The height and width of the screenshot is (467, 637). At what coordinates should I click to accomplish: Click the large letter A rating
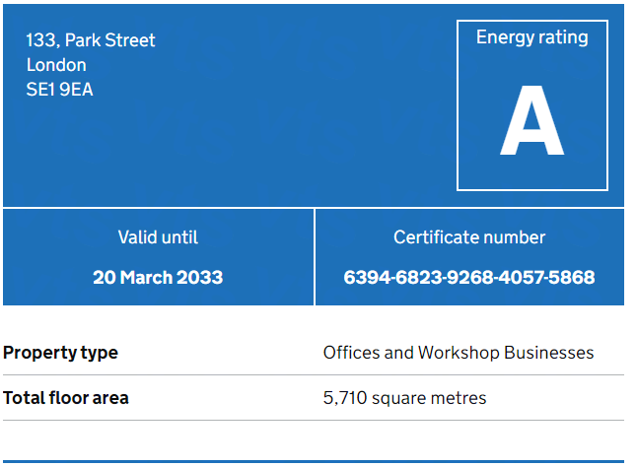click(x=531, y=123)
